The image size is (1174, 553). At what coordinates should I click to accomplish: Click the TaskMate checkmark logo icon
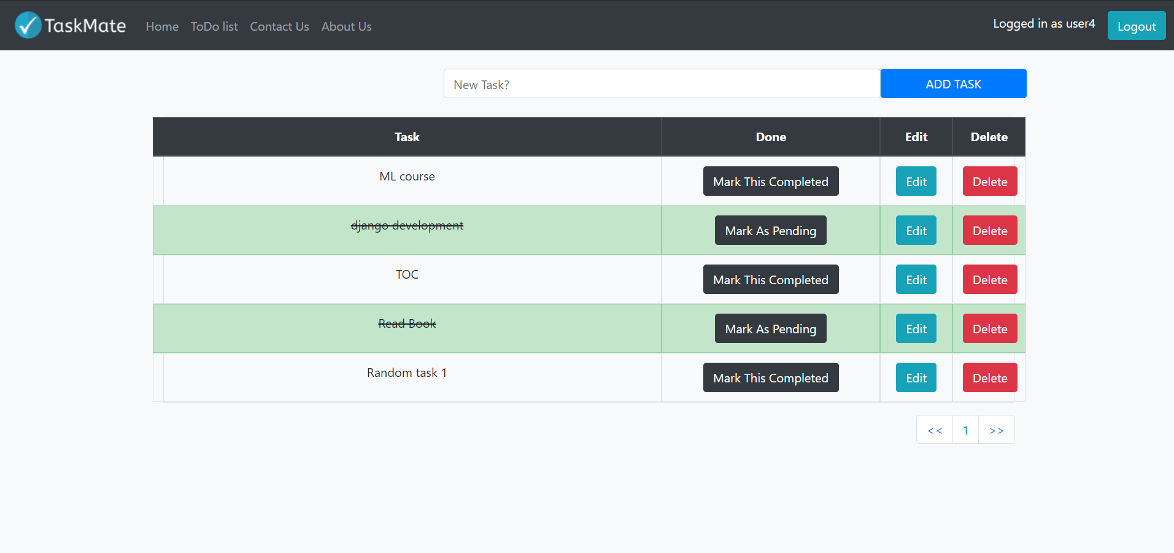pyautogui.click(x=26, y=25)
